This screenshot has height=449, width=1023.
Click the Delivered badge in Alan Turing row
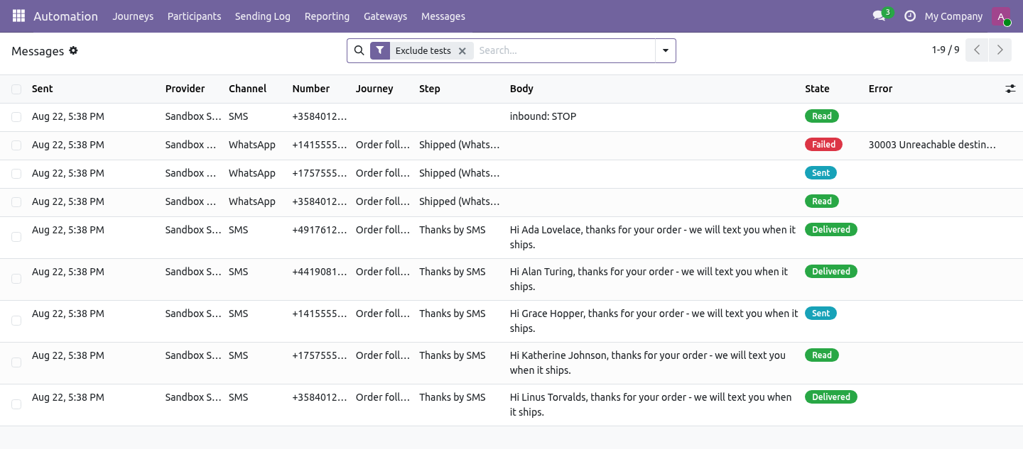[831, 271]
